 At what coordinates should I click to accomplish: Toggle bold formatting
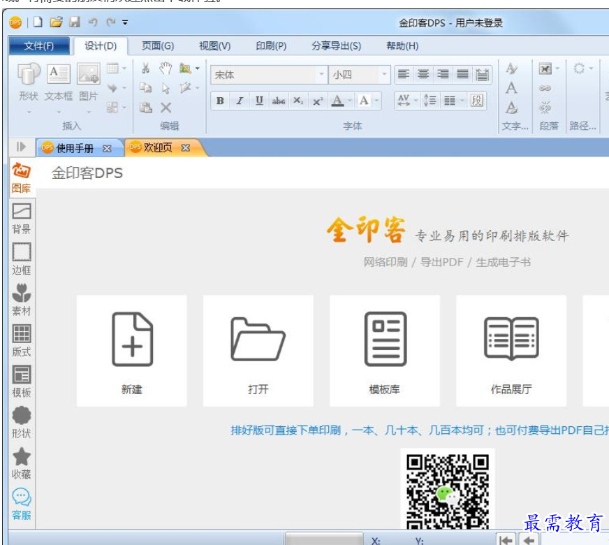(x=220, y=101)
